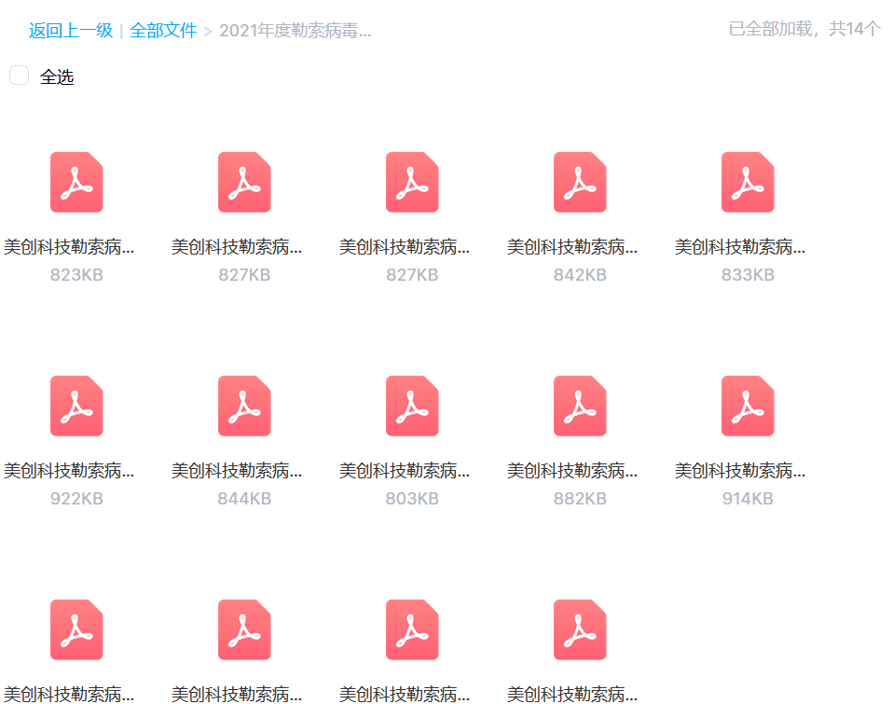Select the PDF icon of the 833KB file
Screen dimensions: 894x704
pyautogui.click(x=748, y=182)
